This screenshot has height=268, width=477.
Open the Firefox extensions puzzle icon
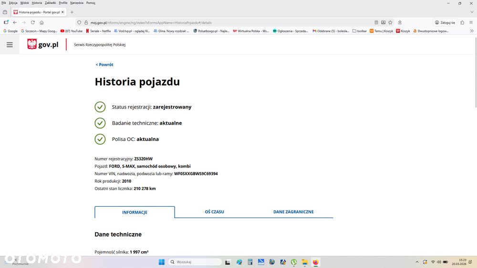pos(462,22)
